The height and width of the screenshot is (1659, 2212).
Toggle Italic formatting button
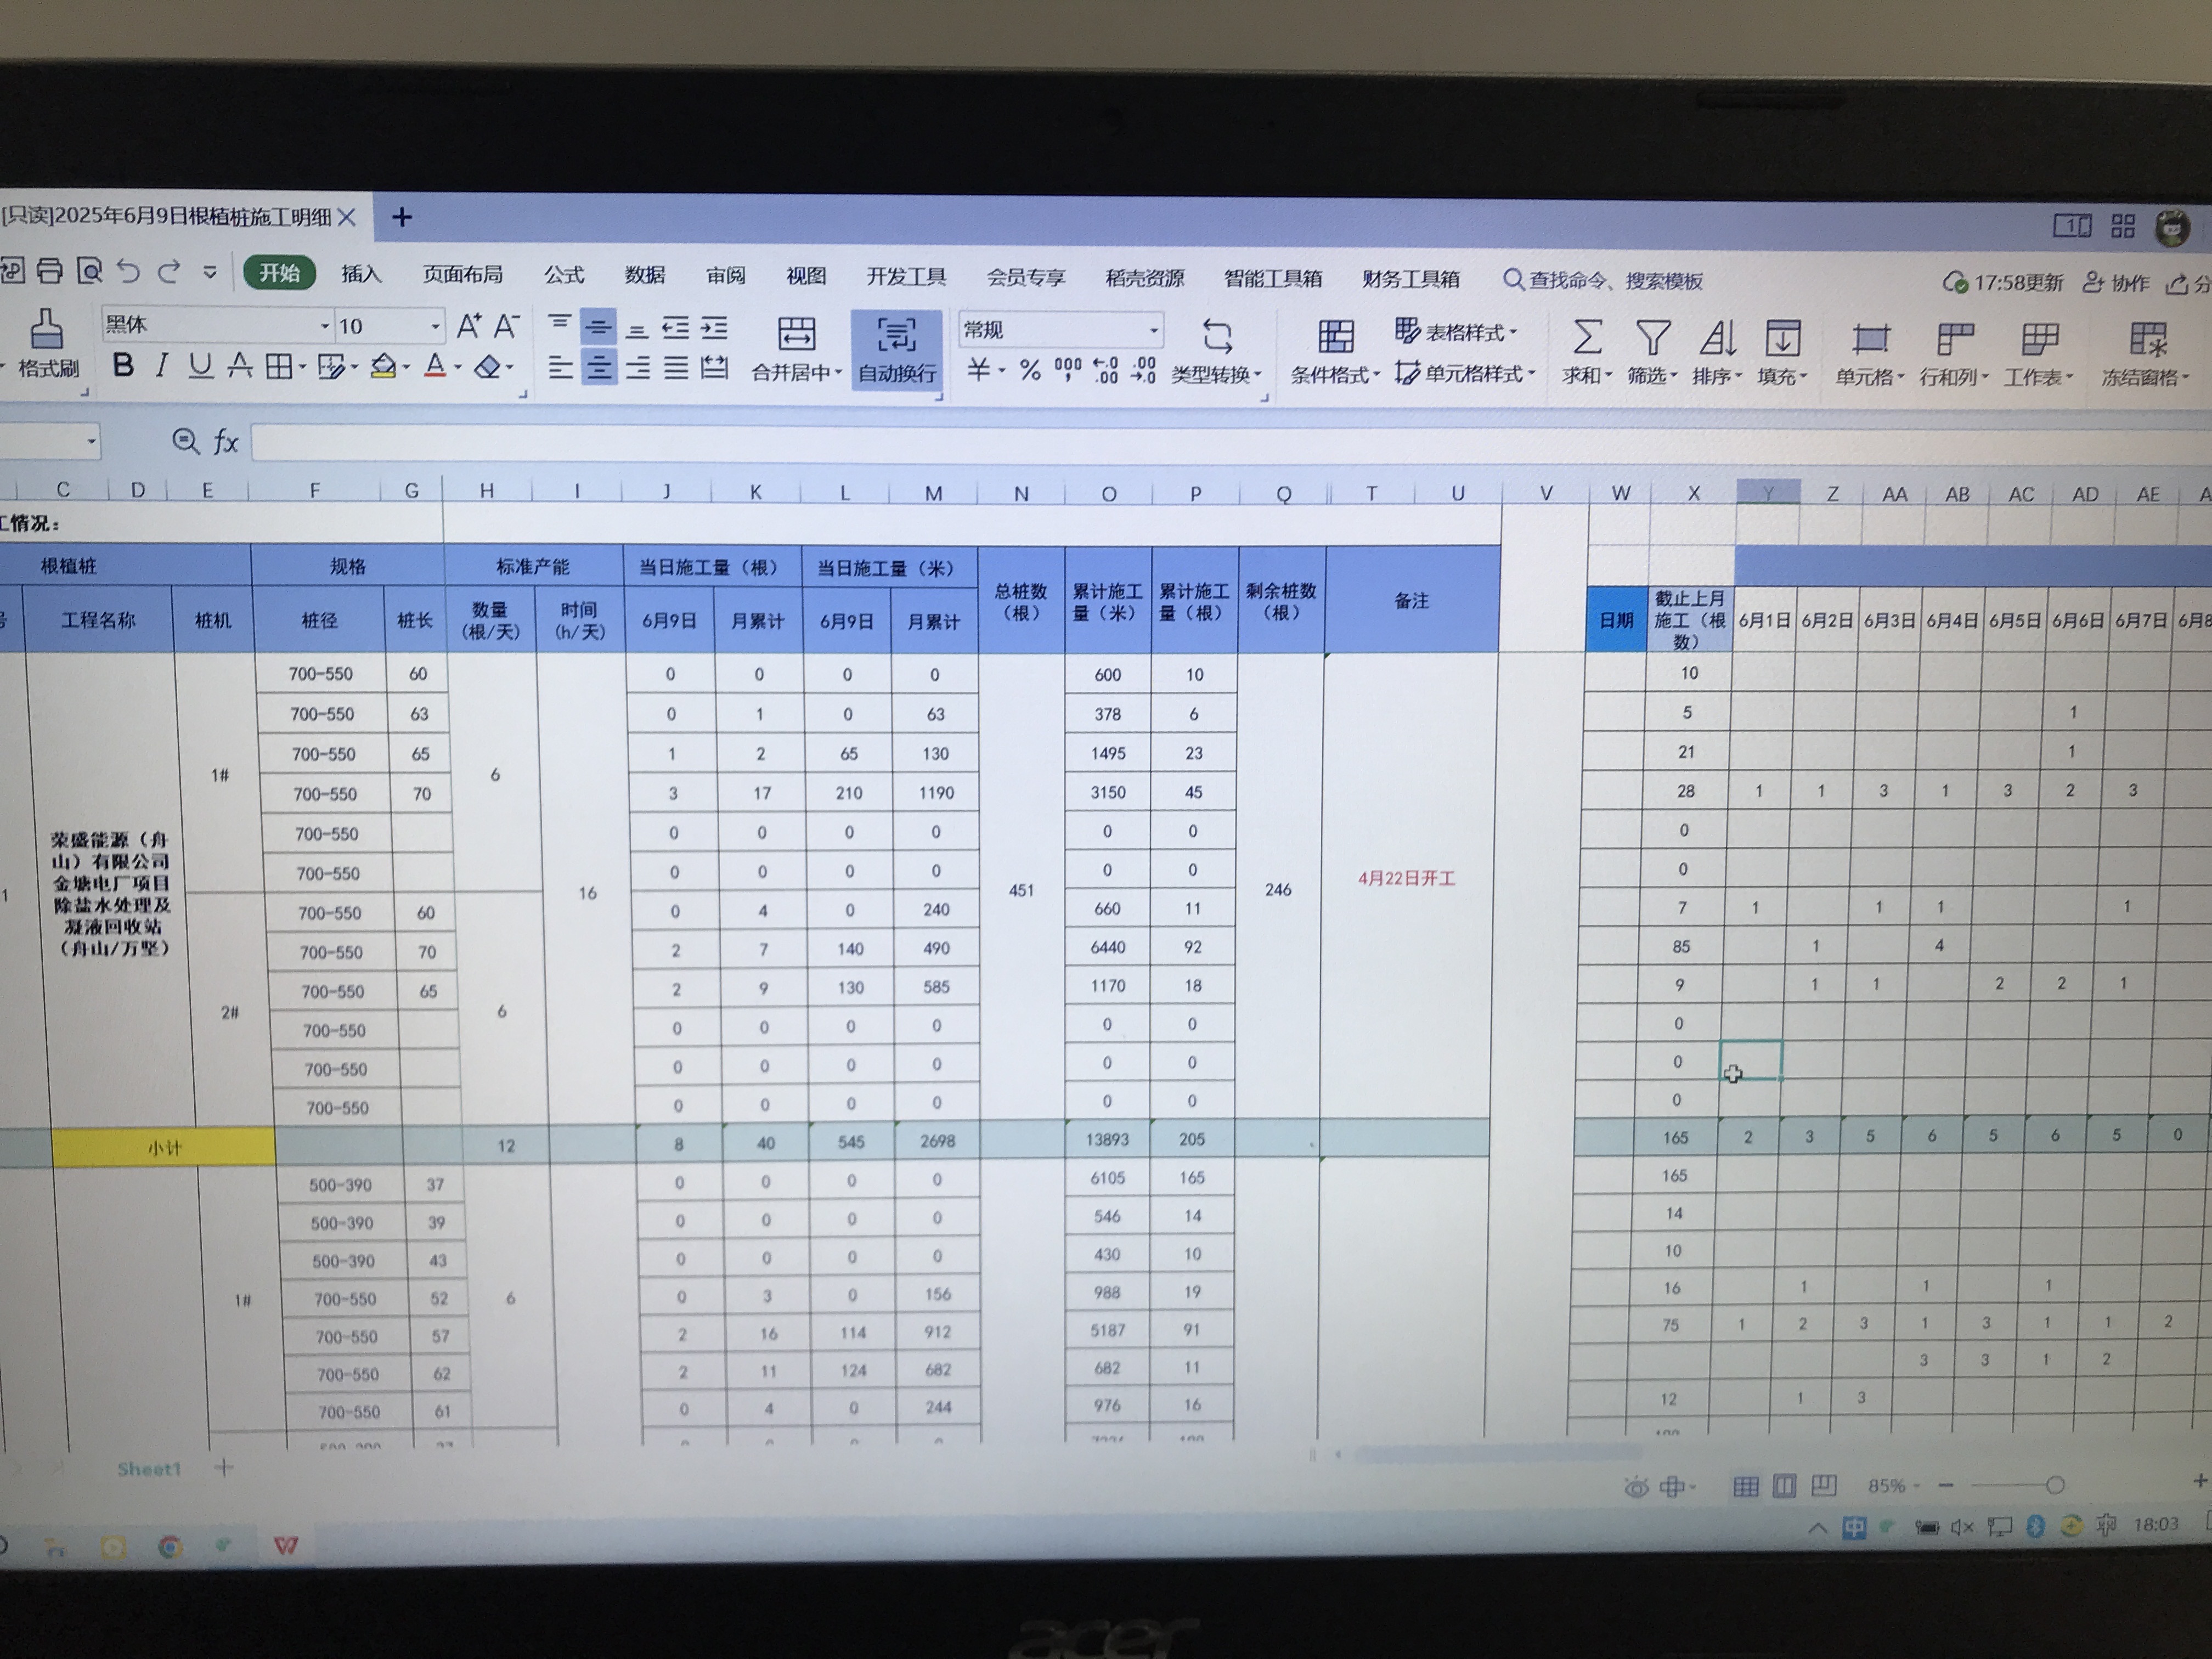click(161, 367)
